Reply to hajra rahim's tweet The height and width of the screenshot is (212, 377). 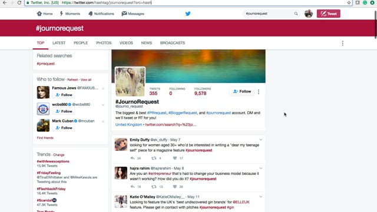(133, 187)
